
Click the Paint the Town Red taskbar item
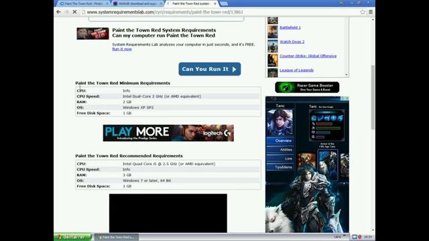[x=117, y=237]
